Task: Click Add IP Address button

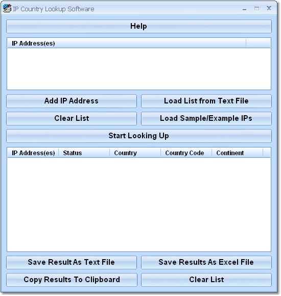Action: pyautogui.click(x=72, y=101)
